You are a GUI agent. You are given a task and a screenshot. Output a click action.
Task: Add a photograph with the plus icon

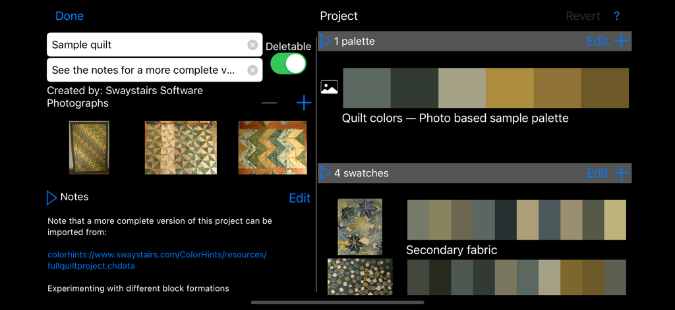click(x=303, y=103)
